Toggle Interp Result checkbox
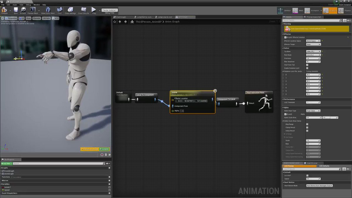Screen dimensions: 352x198 pos(307,131)
